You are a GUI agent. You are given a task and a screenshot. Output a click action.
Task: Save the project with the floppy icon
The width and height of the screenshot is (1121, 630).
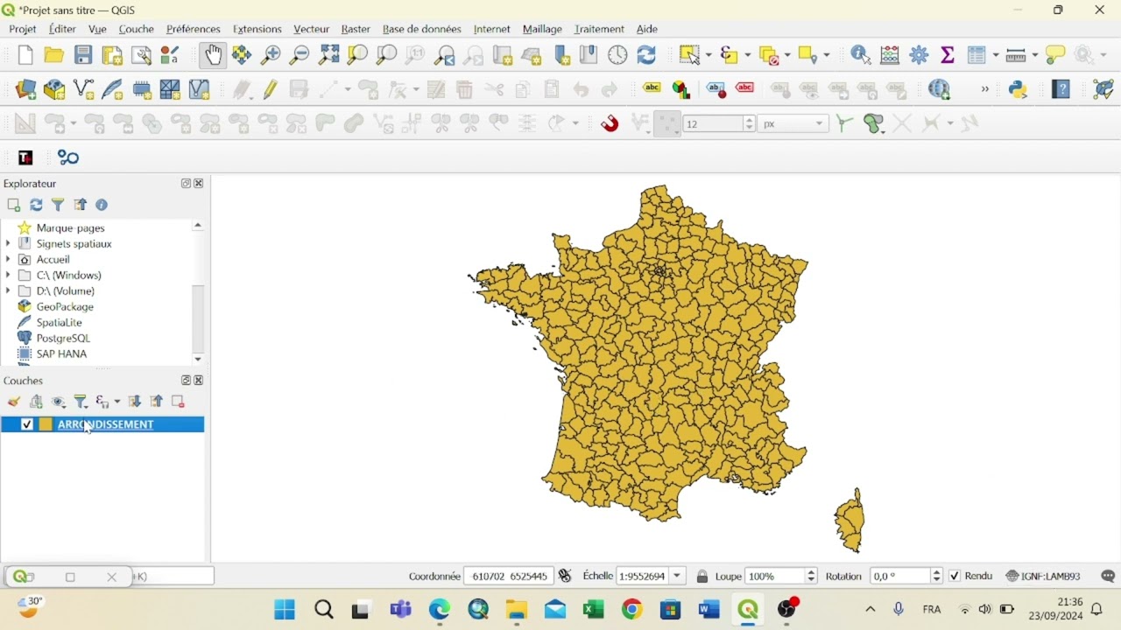83,56
